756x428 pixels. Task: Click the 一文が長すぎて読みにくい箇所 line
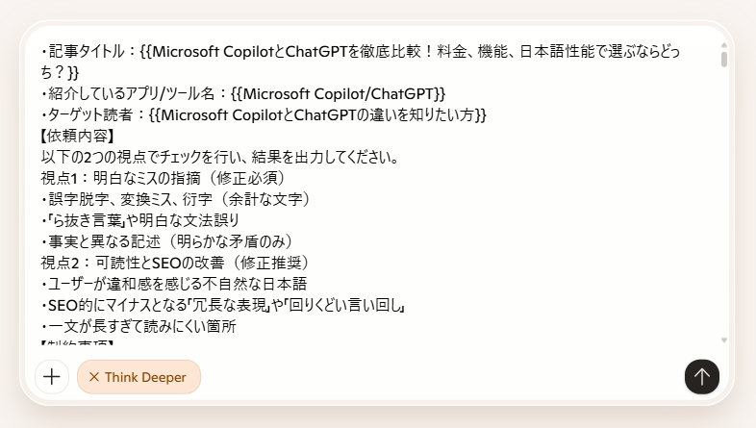139,327
